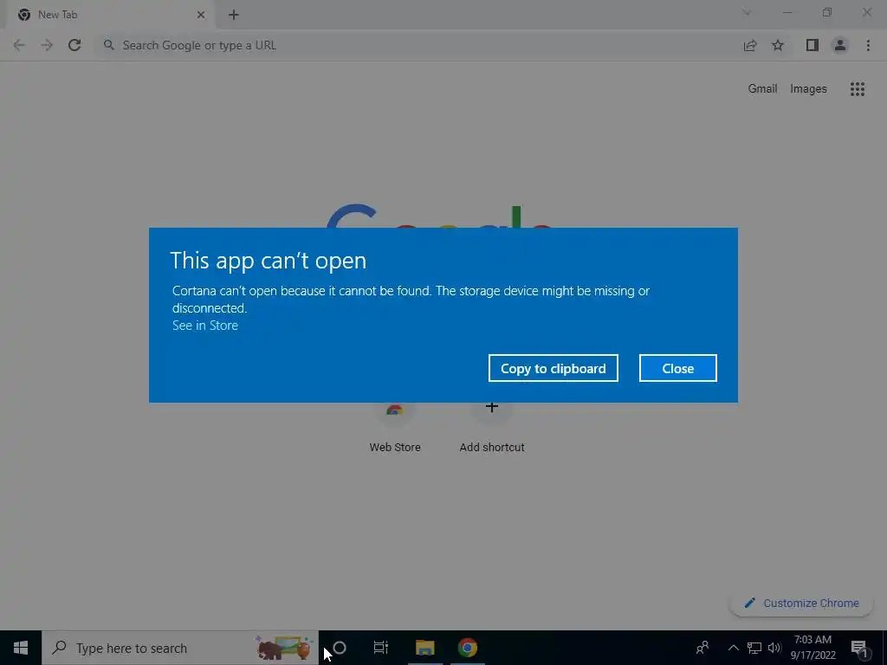This screenshot has width=887, height=665.
Task: Launch Cortana from the taskbar circle
Action: point(340,648)
